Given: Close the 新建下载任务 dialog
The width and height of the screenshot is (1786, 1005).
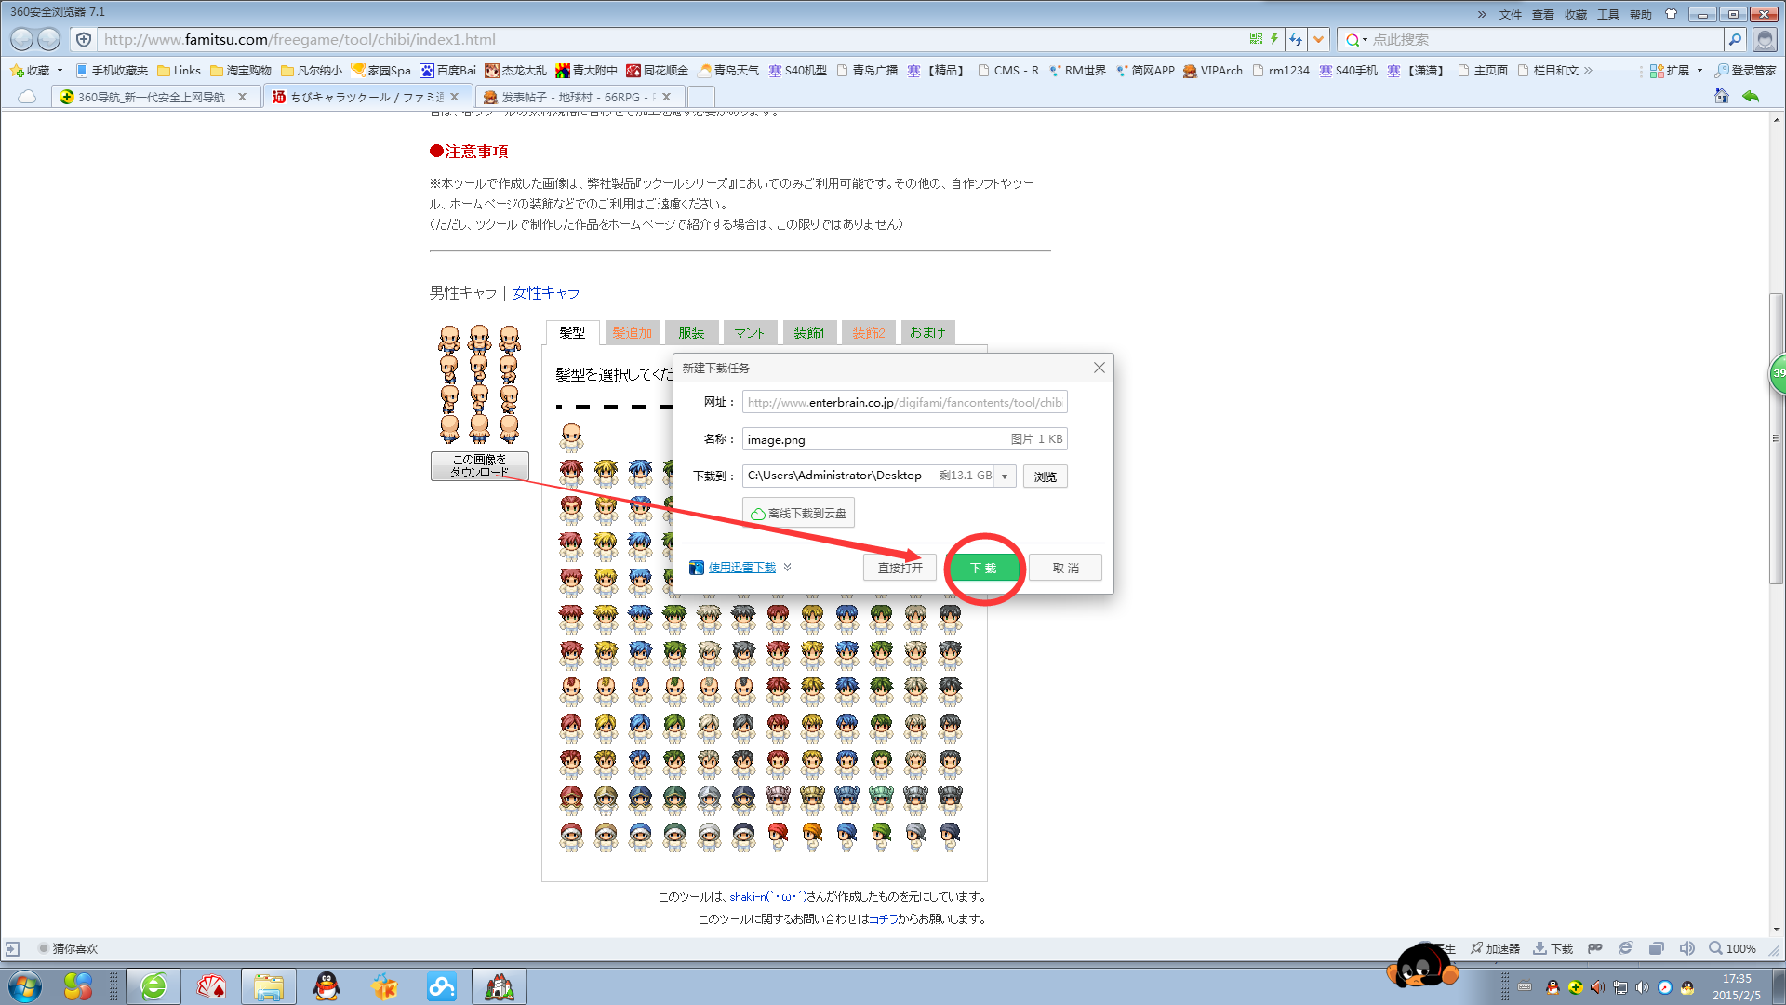Looking at the screenshot, I should point(1099,368).
